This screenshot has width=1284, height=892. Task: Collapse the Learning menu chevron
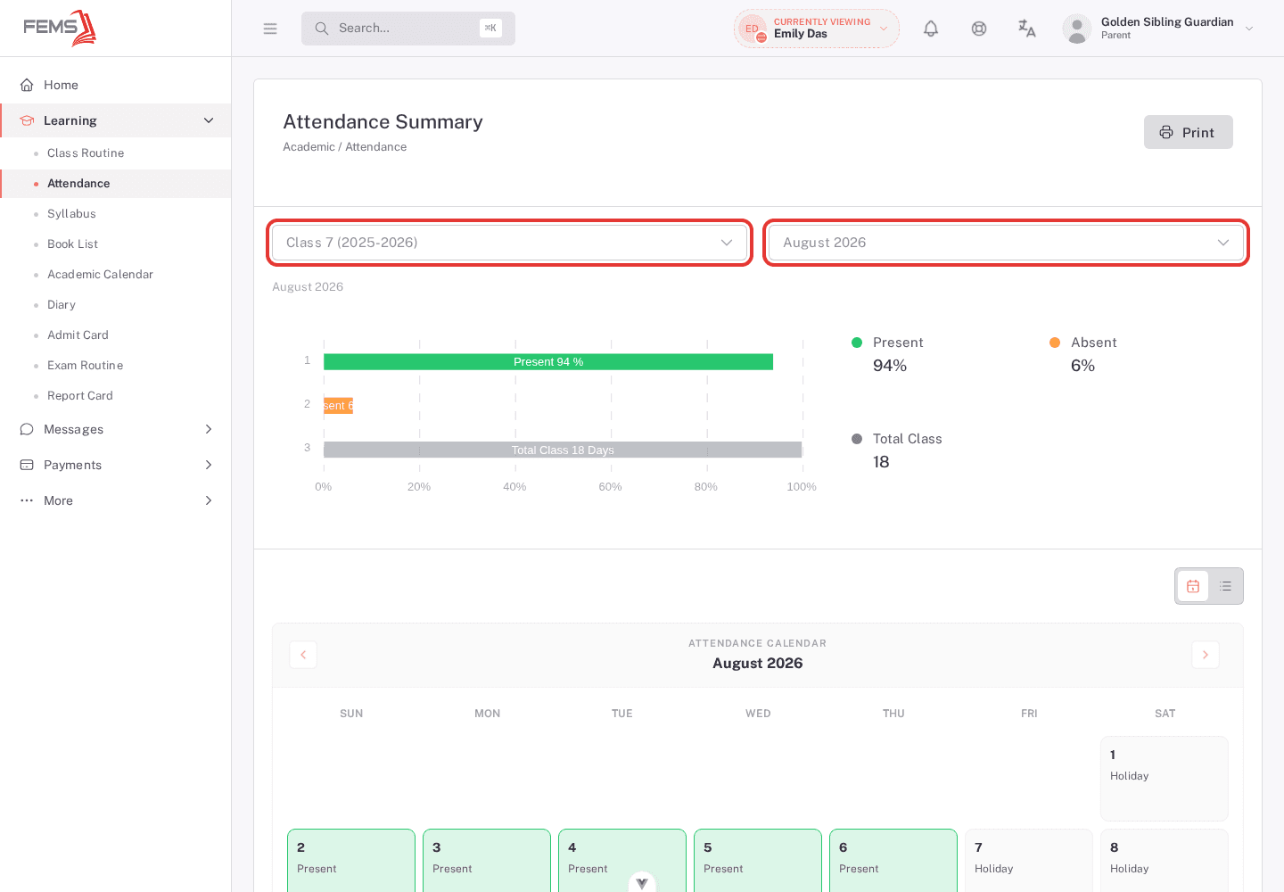coord(209,120)
